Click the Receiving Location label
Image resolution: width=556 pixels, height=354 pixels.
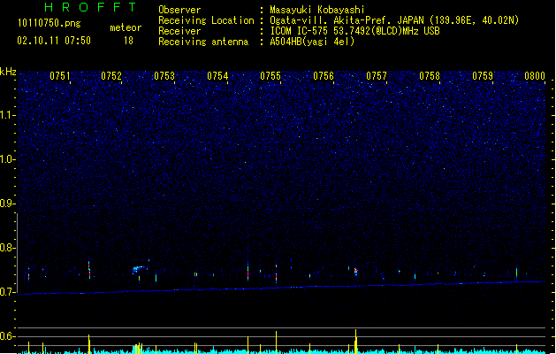tap(206, 20)
